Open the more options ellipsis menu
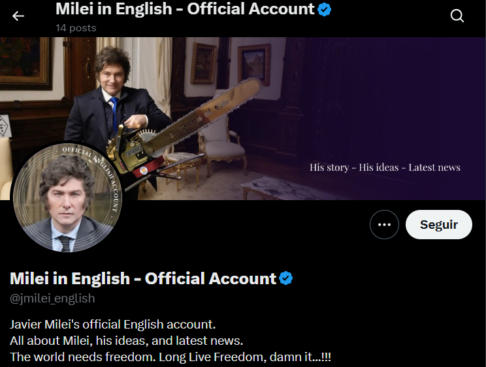The image size is (486, 367). click(384, 225)
